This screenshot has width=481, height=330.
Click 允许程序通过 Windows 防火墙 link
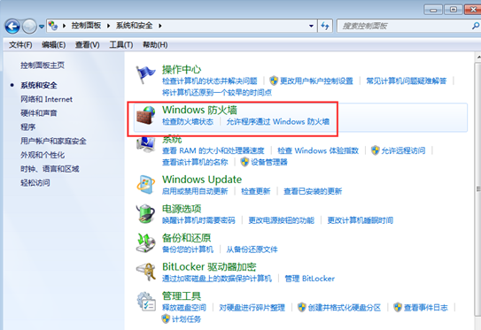point(277,121)
